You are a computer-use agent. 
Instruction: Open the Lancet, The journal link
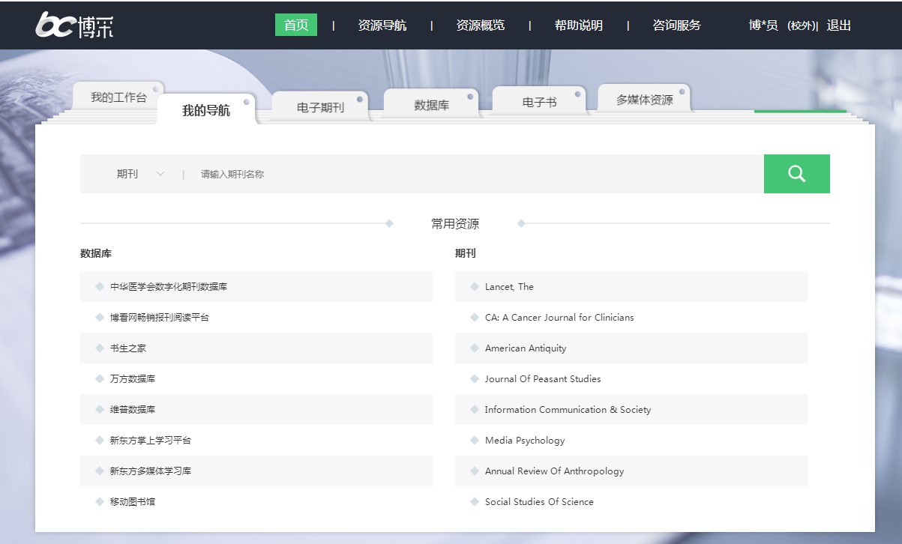coord(509,287)
